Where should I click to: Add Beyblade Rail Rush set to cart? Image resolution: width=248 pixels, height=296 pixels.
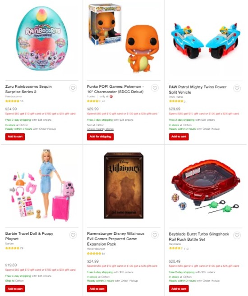click(x=179, y=289)
